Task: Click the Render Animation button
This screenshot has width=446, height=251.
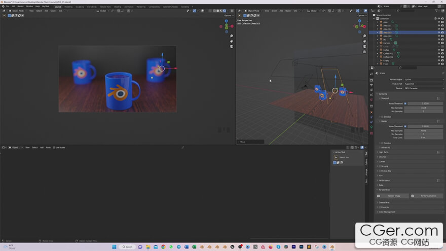Action: (427, 196)
